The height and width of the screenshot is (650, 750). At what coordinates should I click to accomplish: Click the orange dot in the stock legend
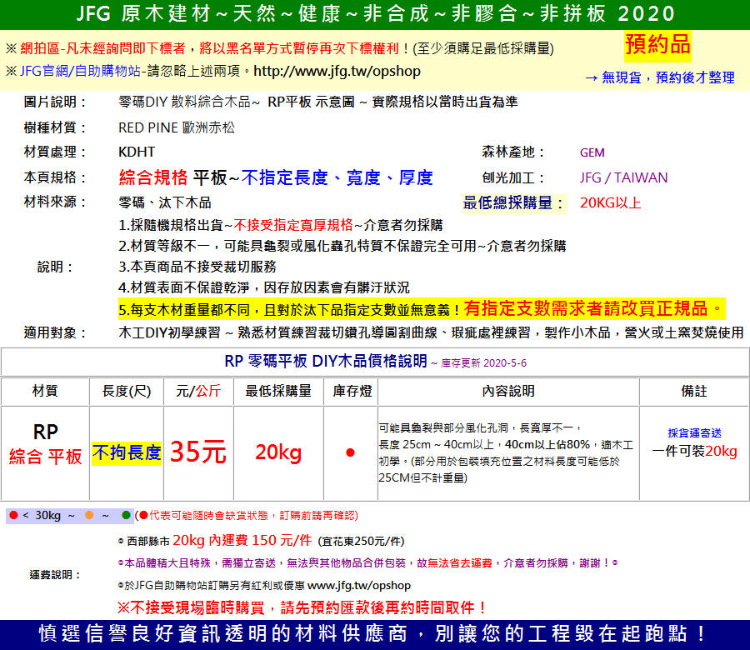(89, 515)
